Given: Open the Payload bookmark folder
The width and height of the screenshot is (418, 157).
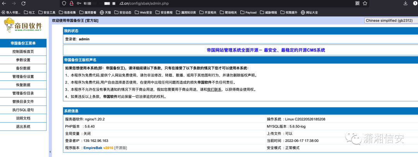Looking at the screenshot, I should tap(248, 12).
